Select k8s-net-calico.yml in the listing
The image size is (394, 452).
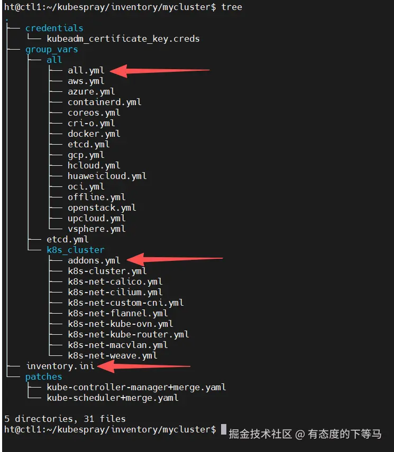(115, 281)
